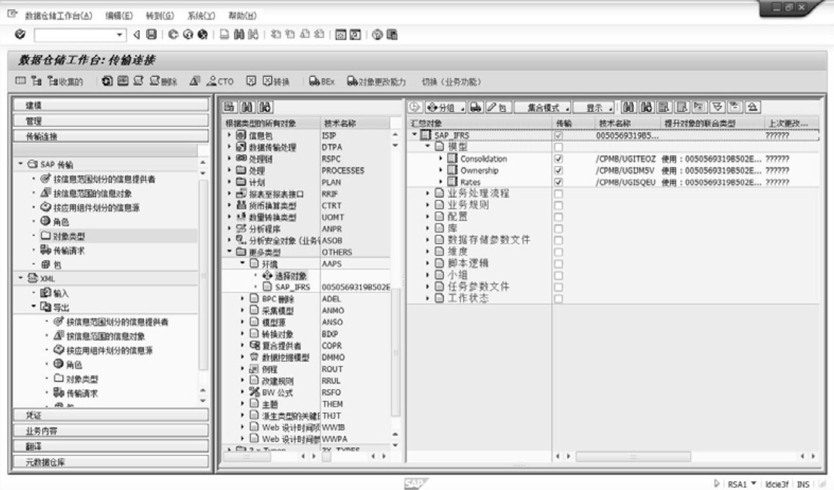Click the BEx truck icon
The height and width of the screenshot is (490, 834).
tap(314, 81)
